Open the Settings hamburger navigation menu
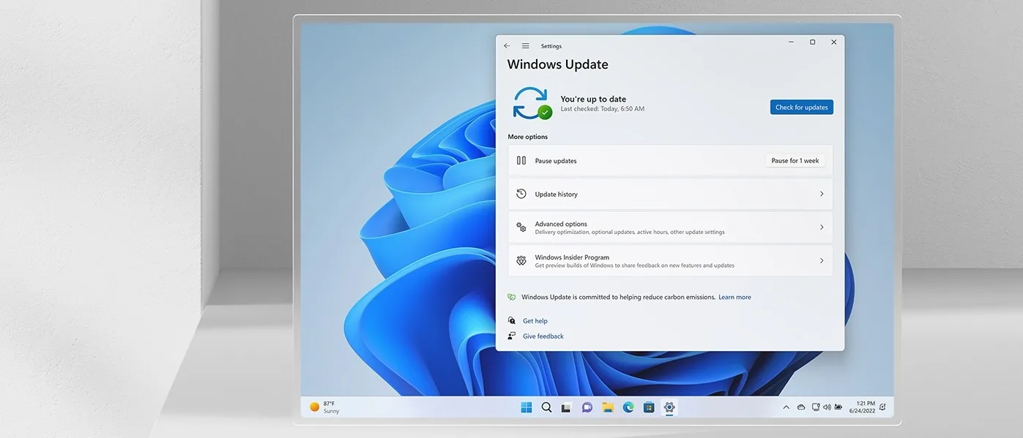Image resolution: width=1023 pixels, height=438 pixels. [x=525, y=46]
